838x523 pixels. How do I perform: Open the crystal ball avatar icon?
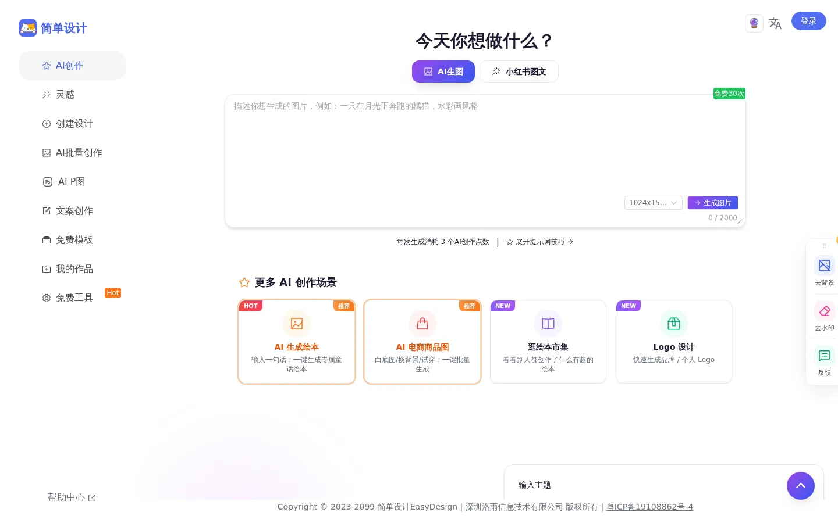[754, 23]
